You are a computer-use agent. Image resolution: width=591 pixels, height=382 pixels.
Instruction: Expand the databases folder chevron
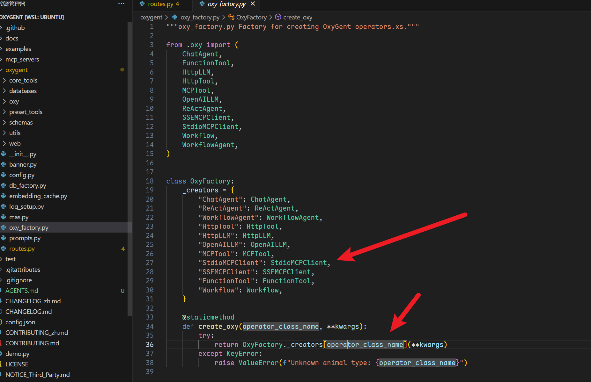[4, 91]
